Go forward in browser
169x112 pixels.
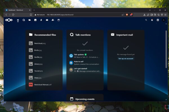(x=10, y=15)
